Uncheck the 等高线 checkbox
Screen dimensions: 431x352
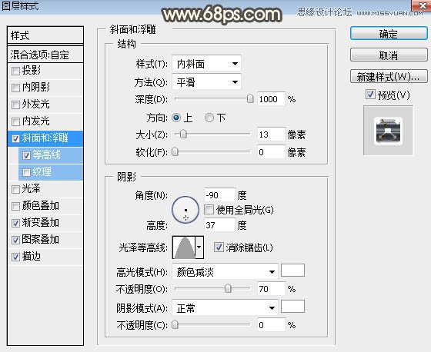26,156
